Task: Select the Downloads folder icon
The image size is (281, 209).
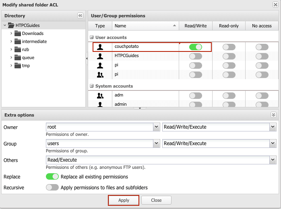Action: coord(18,33)
